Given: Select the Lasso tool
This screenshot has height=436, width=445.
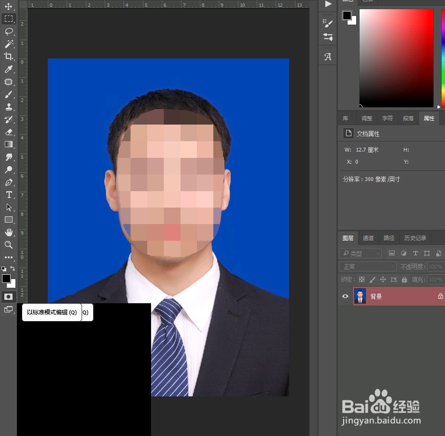Looking at the screenshot, I should [9, 32].
